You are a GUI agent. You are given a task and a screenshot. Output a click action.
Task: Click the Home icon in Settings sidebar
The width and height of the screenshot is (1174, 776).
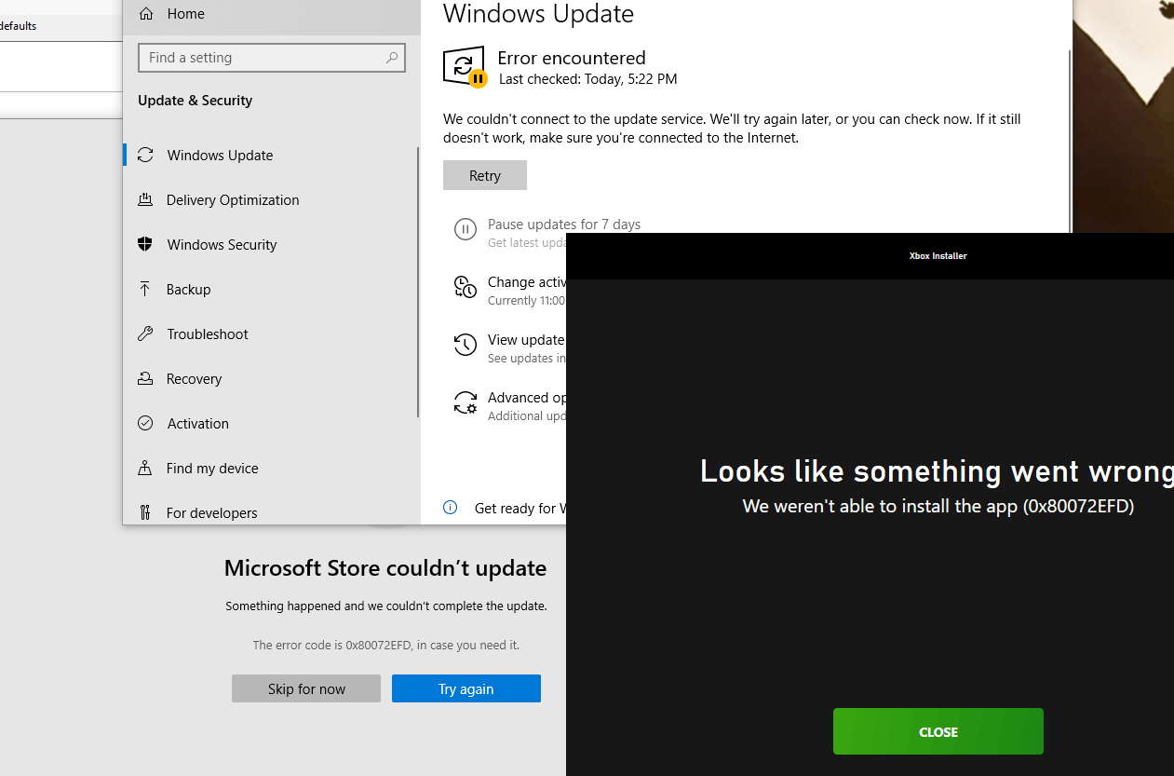pyautogui.click(x=146, y=13)
